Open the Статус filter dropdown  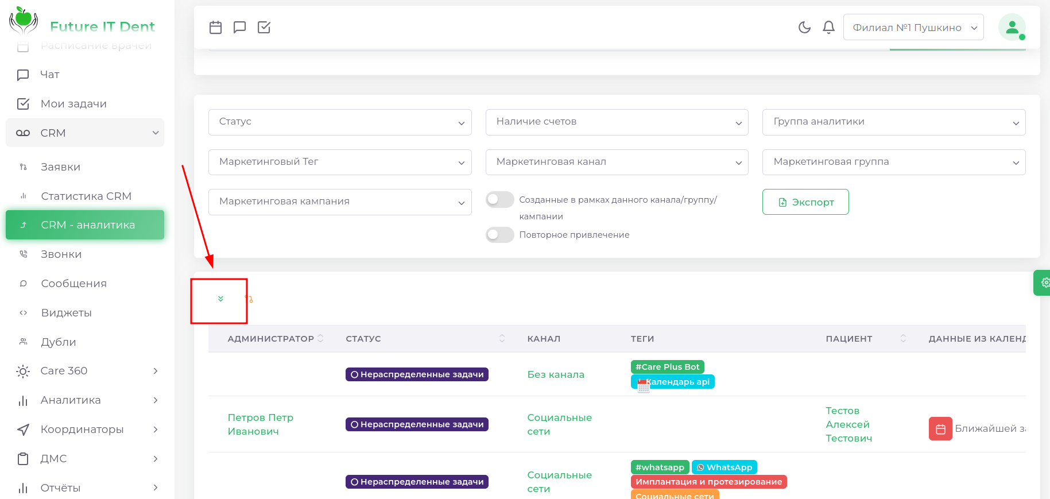click(x=340, y=122)
